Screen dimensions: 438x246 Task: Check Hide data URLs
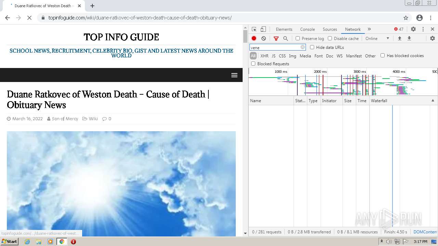[312, 47]
